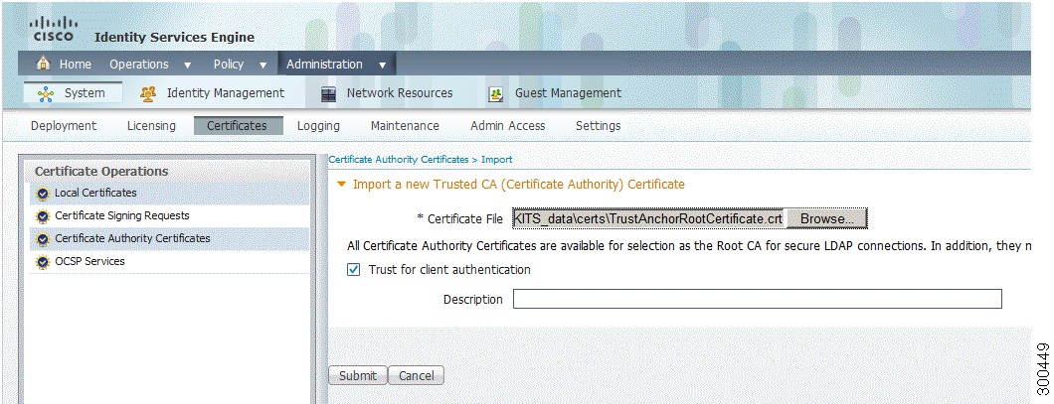The image size is (1054, 404).
Task: Click the Browse... button
Action: click(x=827, y=218)
